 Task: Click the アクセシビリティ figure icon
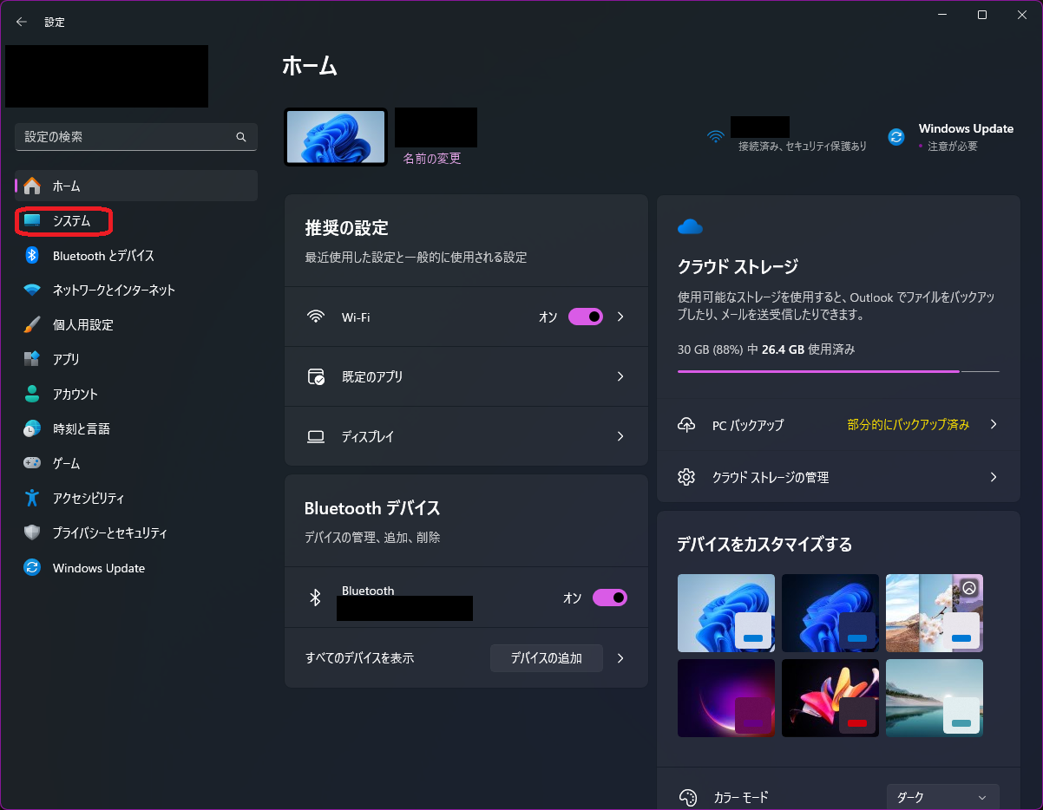click(32, 498)
